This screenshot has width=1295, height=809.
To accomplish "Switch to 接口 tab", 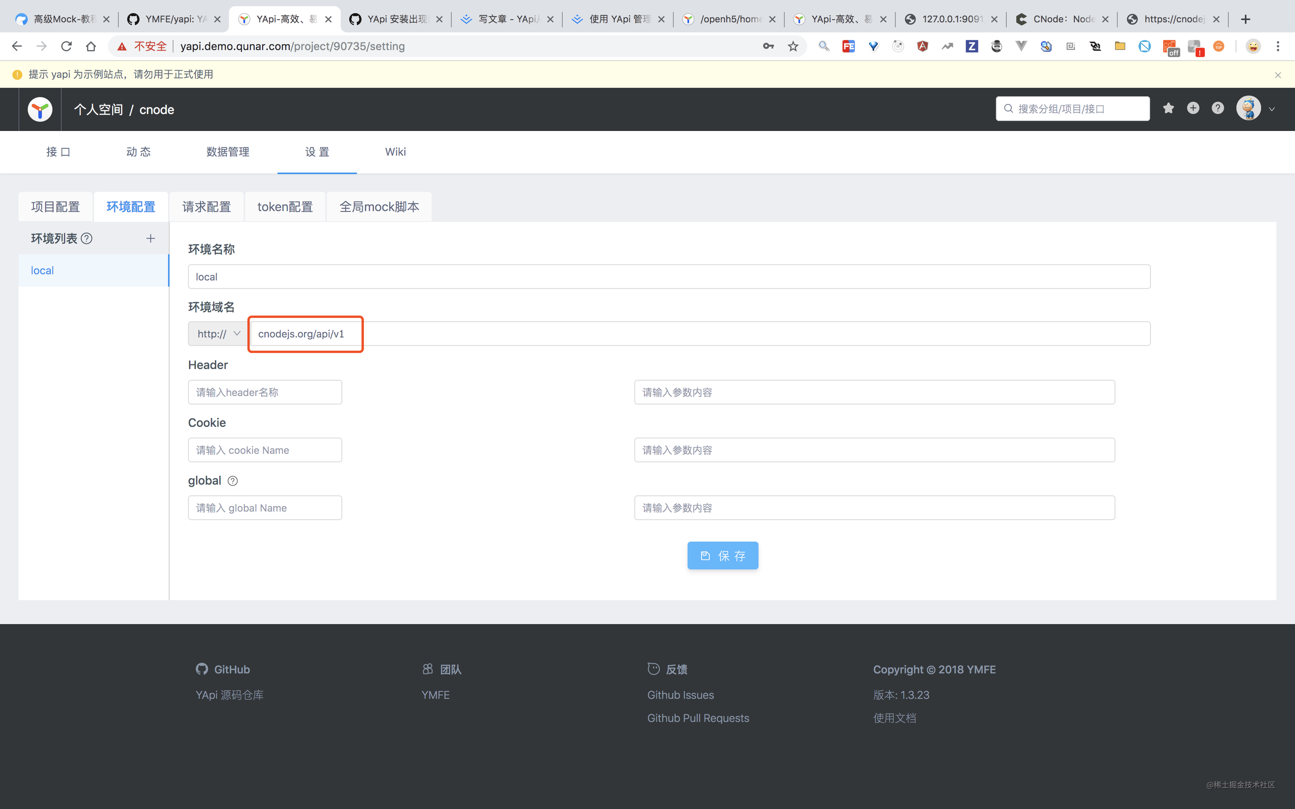I will click(x=58, y=152).
